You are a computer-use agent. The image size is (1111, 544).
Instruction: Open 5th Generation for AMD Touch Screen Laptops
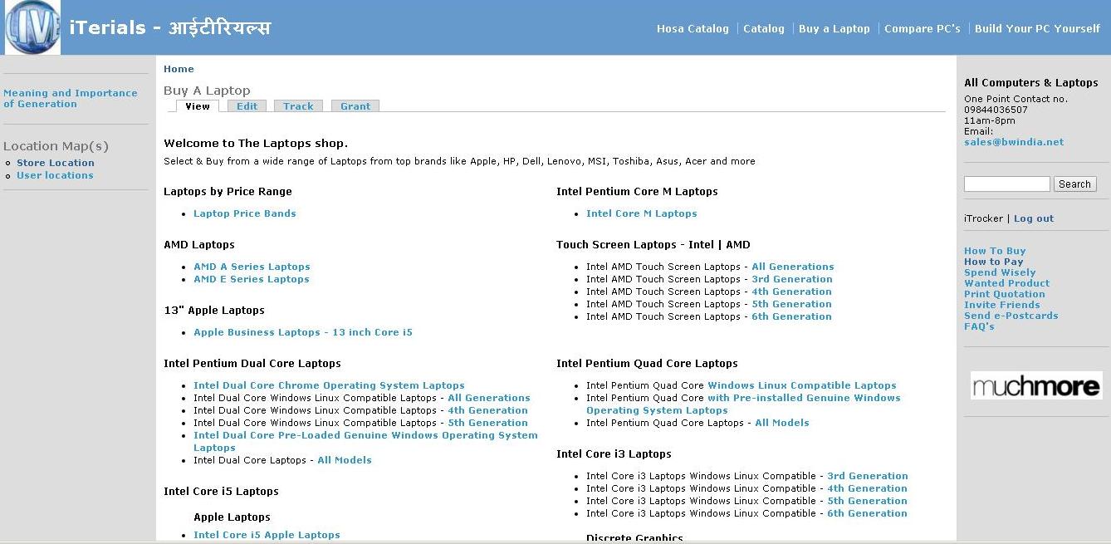pos(791,304)
